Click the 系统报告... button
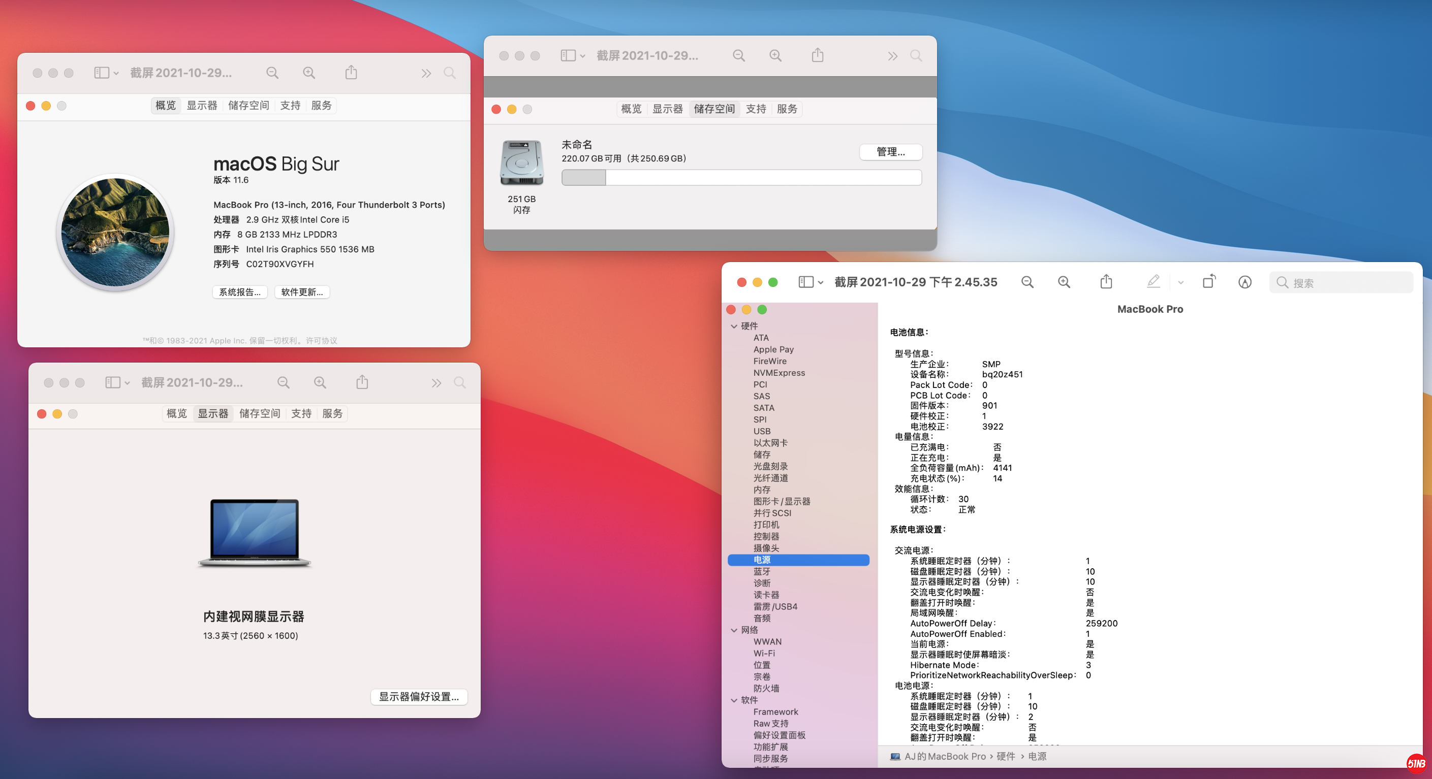Viewport: 1432px width, 779px height. [240, 293]
